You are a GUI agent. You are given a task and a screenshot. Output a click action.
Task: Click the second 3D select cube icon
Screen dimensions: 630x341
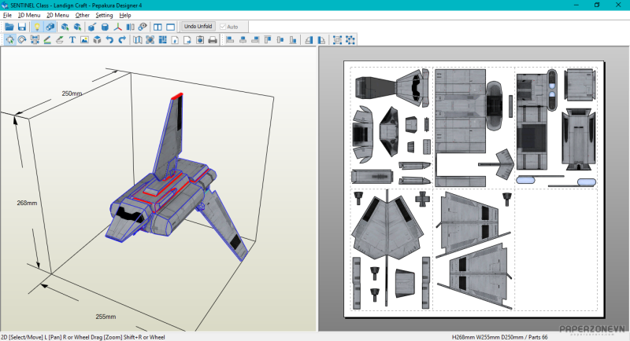[77, 27]
